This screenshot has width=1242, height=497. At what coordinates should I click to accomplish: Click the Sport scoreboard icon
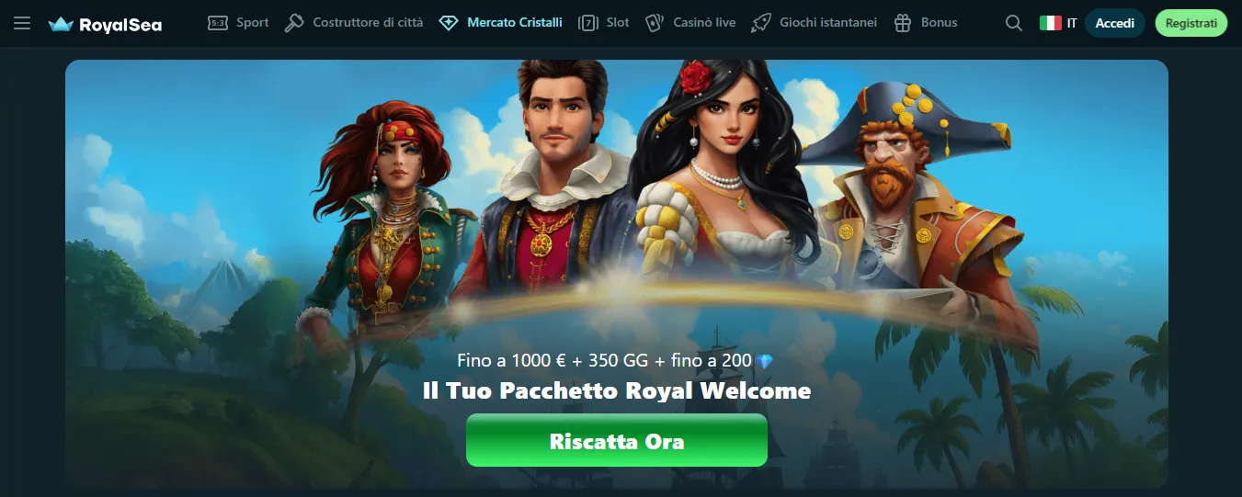tap(218, 23)
